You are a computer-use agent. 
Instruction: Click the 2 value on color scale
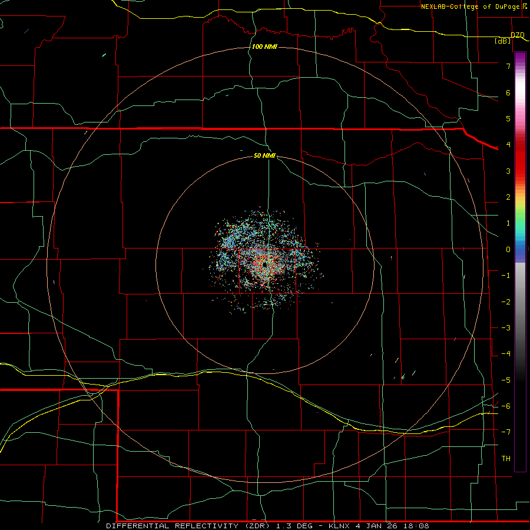tap(508, 197)
